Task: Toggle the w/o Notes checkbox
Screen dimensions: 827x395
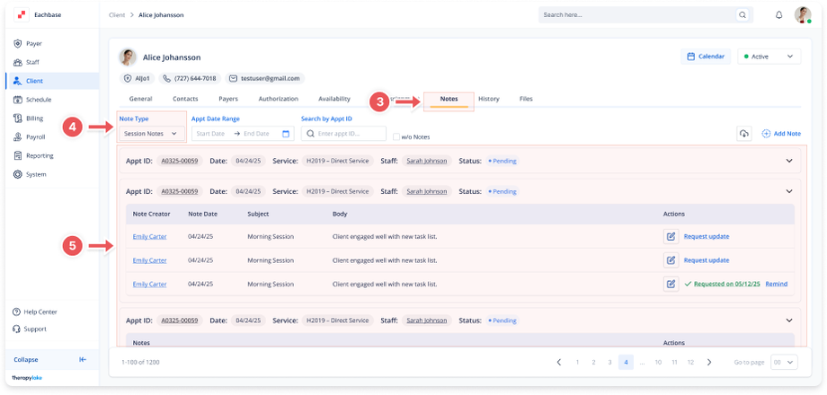Action: pos(396,136)
